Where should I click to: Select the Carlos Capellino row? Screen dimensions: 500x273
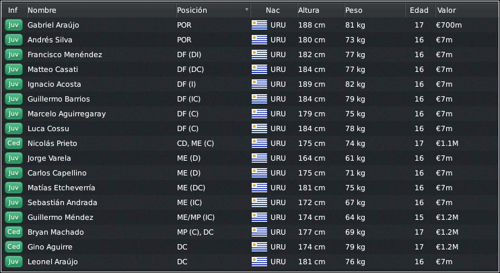[x=250, y=173]
